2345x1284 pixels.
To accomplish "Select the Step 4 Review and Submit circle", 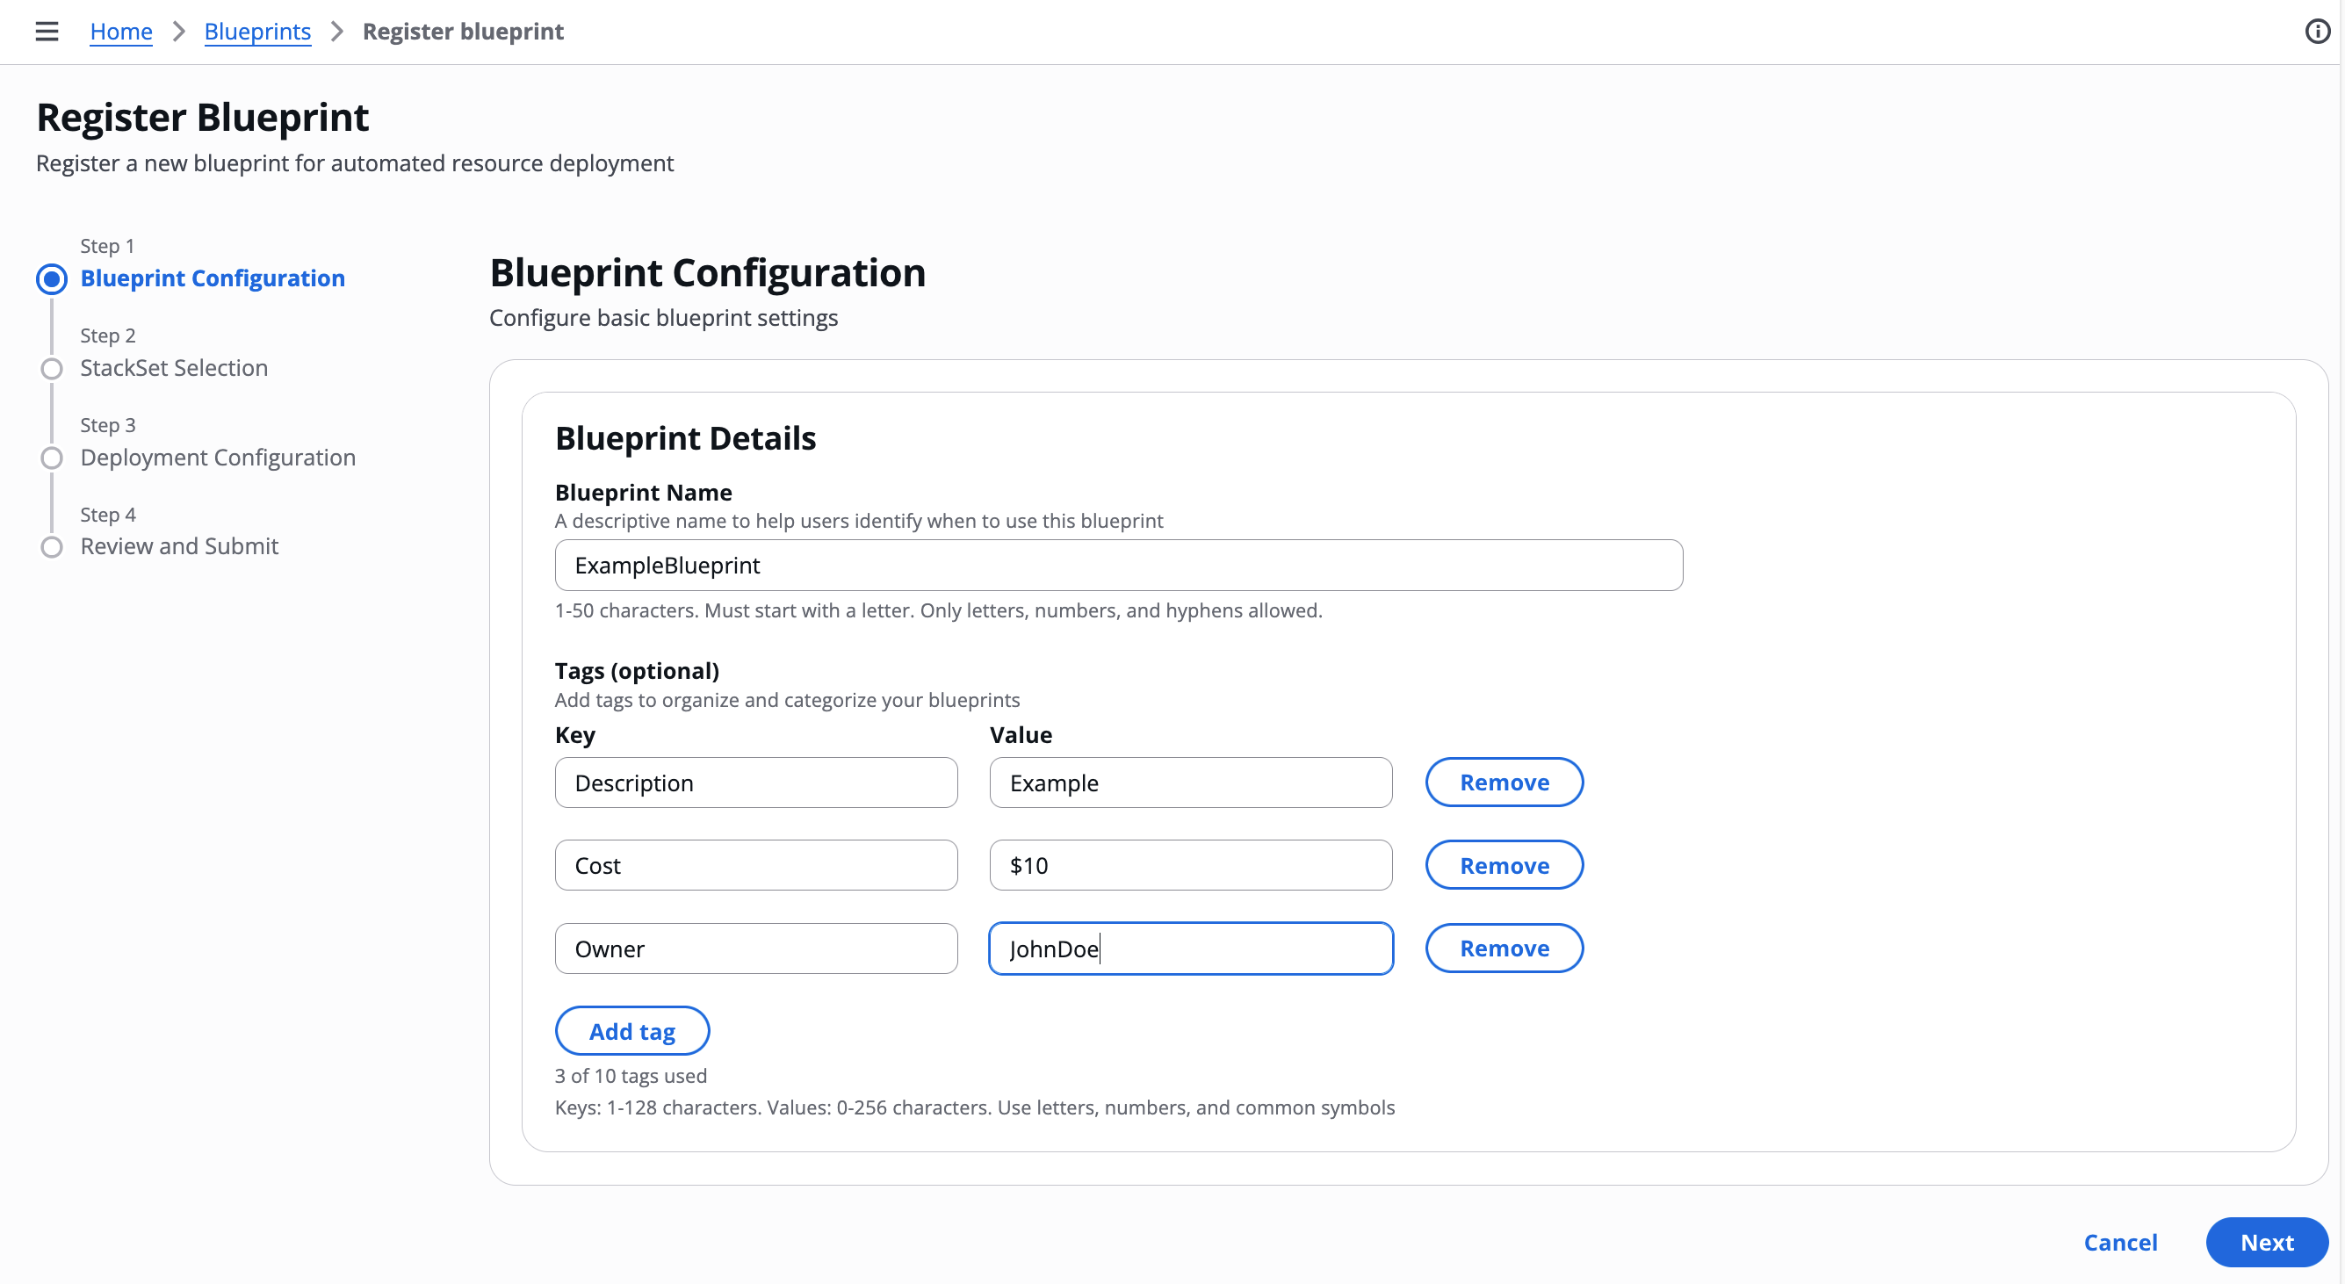I will point(52,546).
